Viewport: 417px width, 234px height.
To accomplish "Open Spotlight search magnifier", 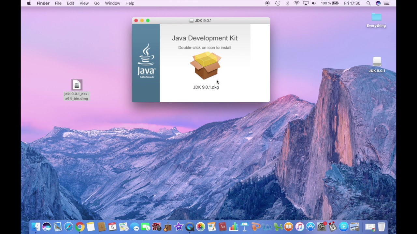I will coord(368,3).
